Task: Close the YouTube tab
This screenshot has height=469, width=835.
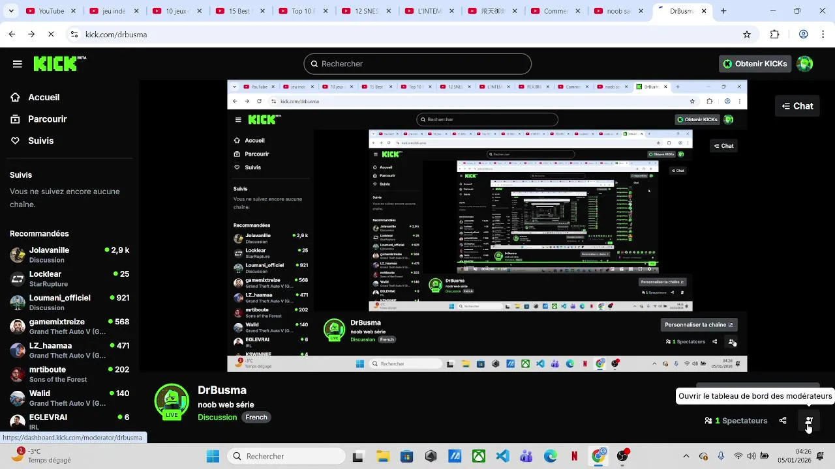Action: 73,11
